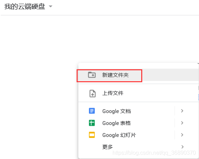This screenshot has height=159, width=199.
Task: Expand the Google 文档 submenu arrow
Action: point(182,111)
